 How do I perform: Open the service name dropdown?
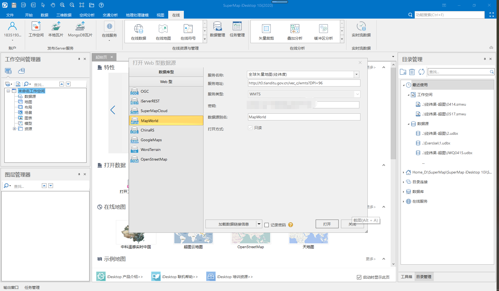coord(356,74)
